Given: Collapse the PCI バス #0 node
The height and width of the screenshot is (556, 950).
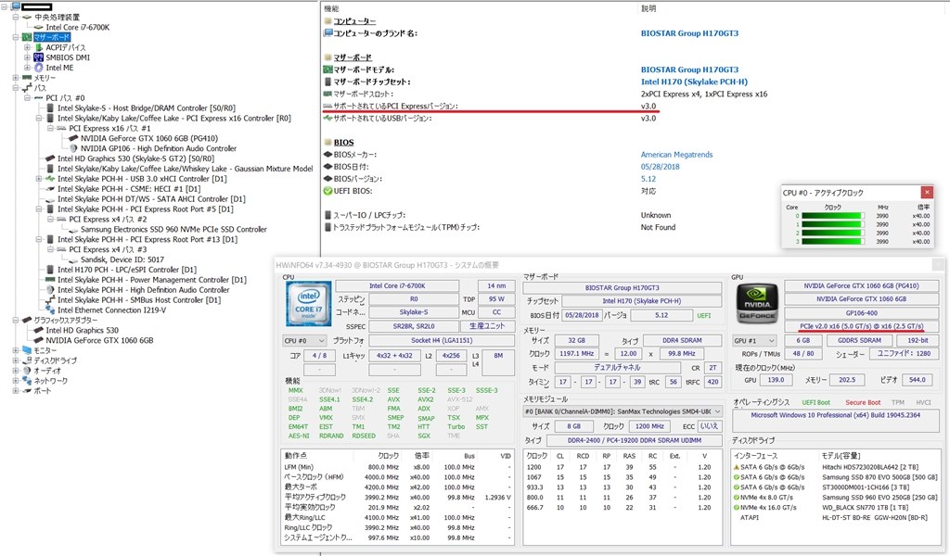Looking at the screenshot, I should point(27,98).
